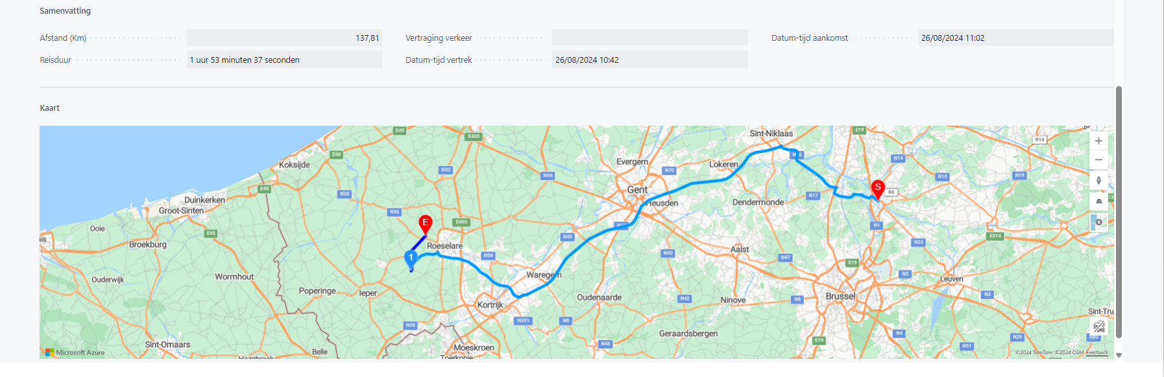1164x377 pixels.
Task: Click the Samenvatting section heading
Action: (65, 11)
